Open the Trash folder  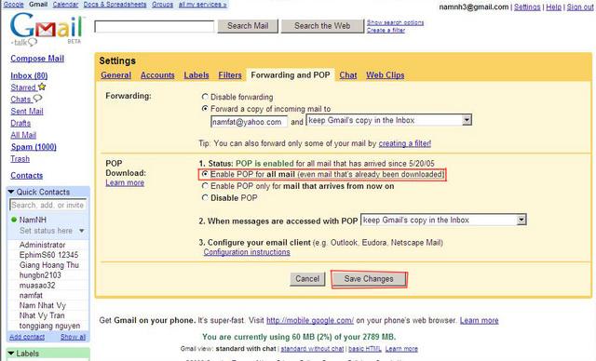pyautogui.click(x=20, y=159)
